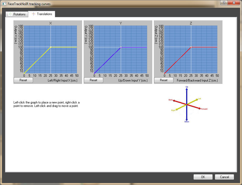Click the FaceTrackNoIR window title icon
The image size is (242, 185).
[x=4, y=4]
